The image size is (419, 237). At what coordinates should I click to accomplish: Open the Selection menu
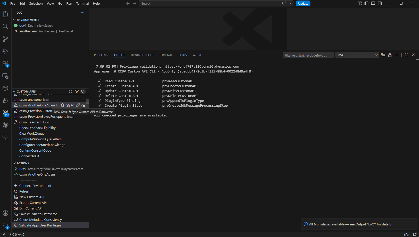[x=36, y=4]
